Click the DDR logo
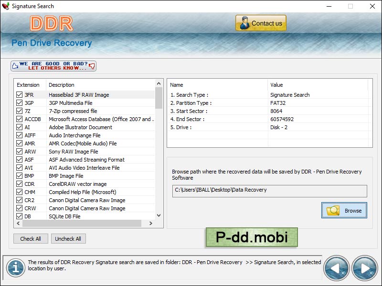Viewport: 382px width, 286px height. pyautogui.click(x=51, y=23)
